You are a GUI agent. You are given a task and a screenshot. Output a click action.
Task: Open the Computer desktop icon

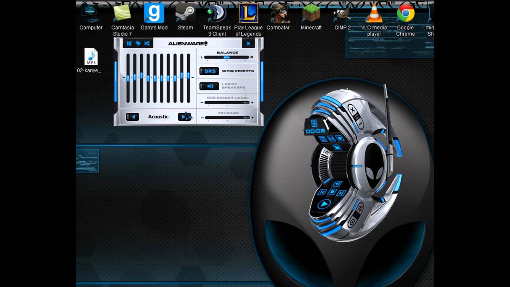(91, 17)
